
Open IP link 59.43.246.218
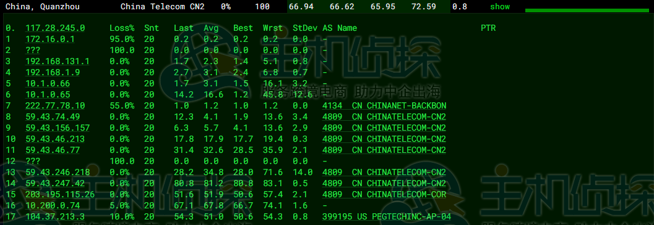point(58,172)
